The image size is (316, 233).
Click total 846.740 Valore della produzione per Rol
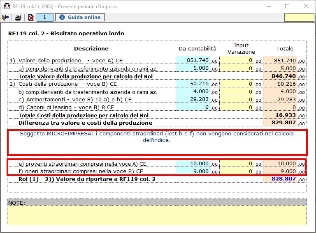[x=280, y=76]
